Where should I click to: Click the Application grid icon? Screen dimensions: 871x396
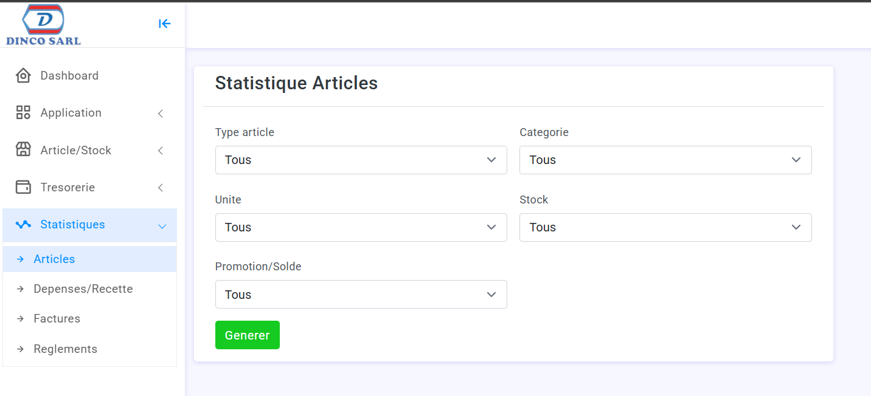[x=23, y=112]
